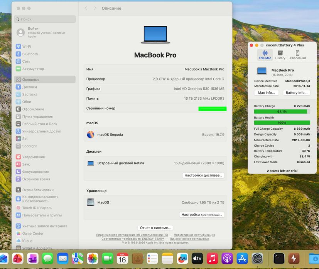Click the 94,1% Battery Charge bar
The width and height of the screenshot is (319, 269).
click(282, 112)
